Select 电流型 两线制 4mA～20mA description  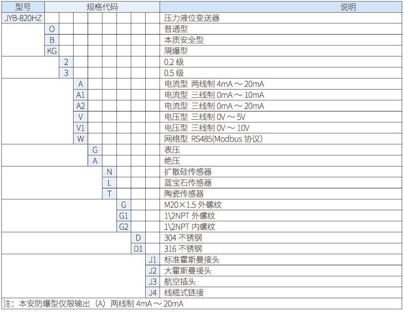pyautogui.click(x=214, y=84)
